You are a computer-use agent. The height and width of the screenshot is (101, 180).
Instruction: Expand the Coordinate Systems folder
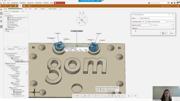tap(6, 26)
